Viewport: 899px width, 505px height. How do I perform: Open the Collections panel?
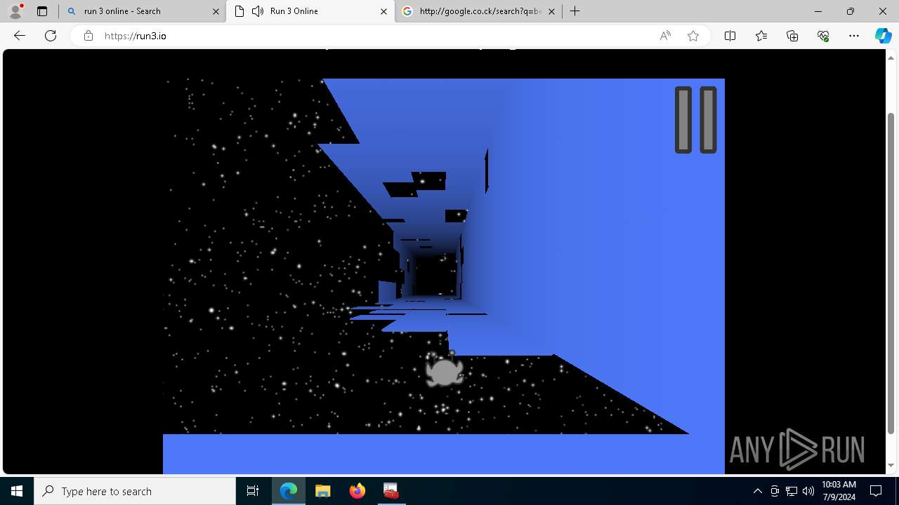pos(792,36)
